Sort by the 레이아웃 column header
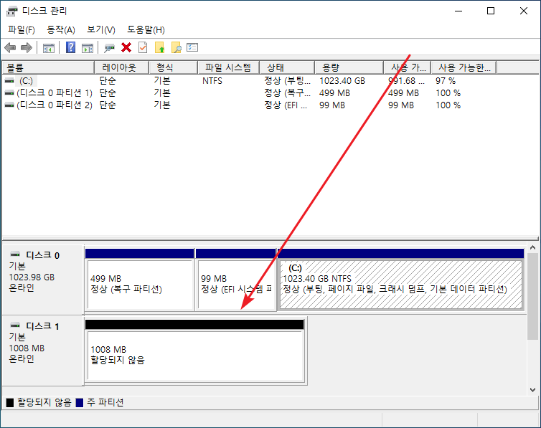Screen dimensions: 541x428 pos(121,67)
